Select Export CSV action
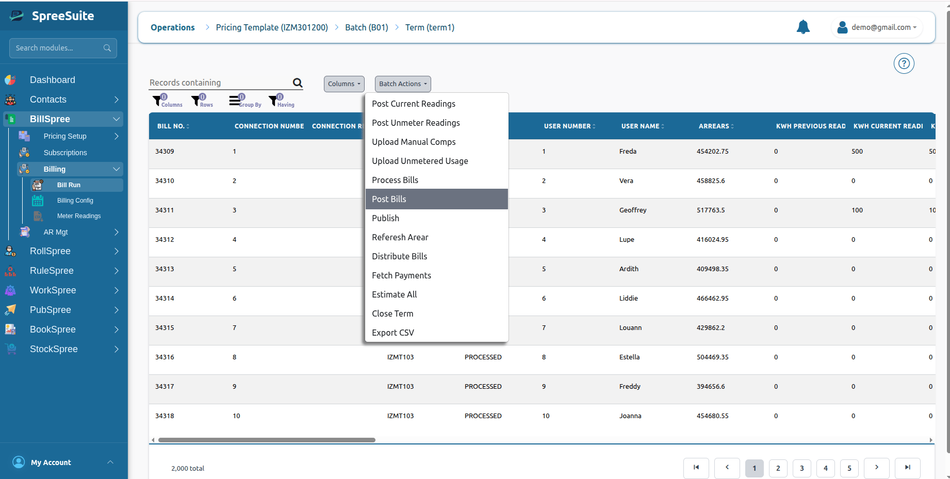The height and width of the screenshot is (479, 950). (x=437, y=333)
